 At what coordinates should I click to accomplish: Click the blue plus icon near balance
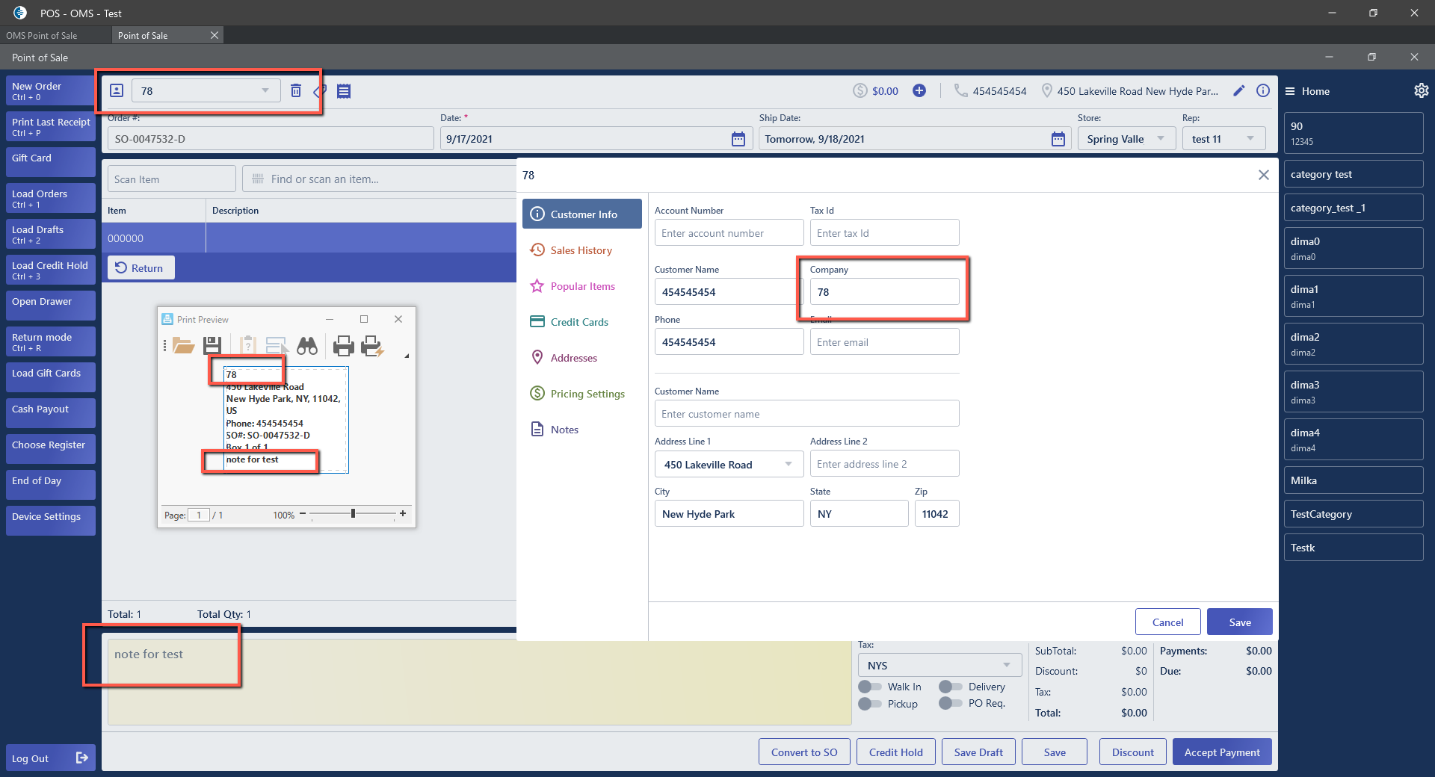point(919,90)
